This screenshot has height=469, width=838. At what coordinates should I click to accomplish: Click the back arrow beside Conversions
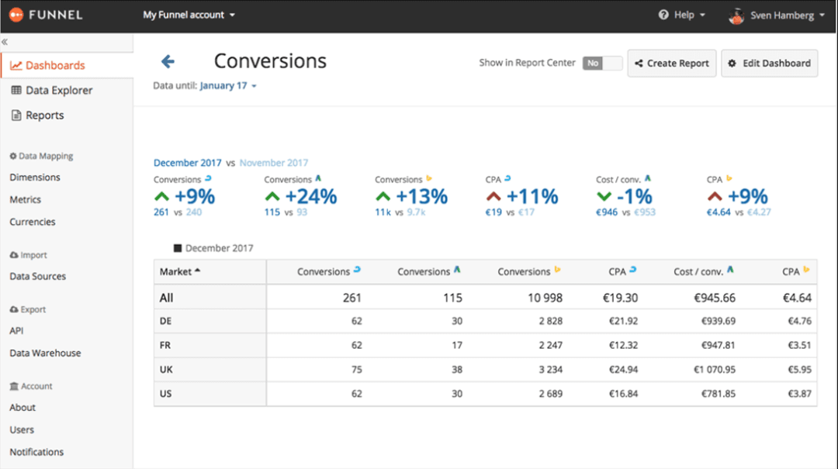(x=168, y=62)
